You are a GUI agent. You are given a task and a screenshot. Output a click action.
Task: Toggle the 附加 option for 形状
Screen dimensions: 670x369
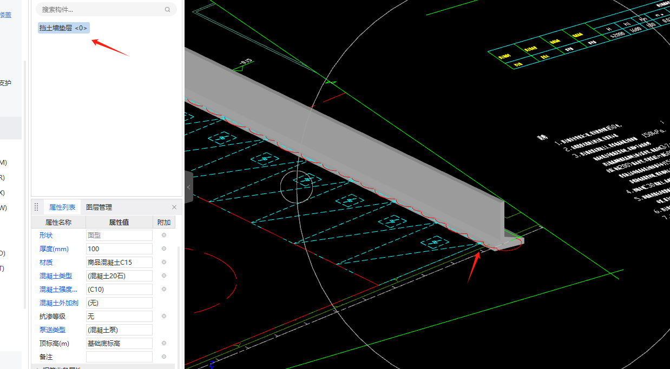click(x=164, y=235)
